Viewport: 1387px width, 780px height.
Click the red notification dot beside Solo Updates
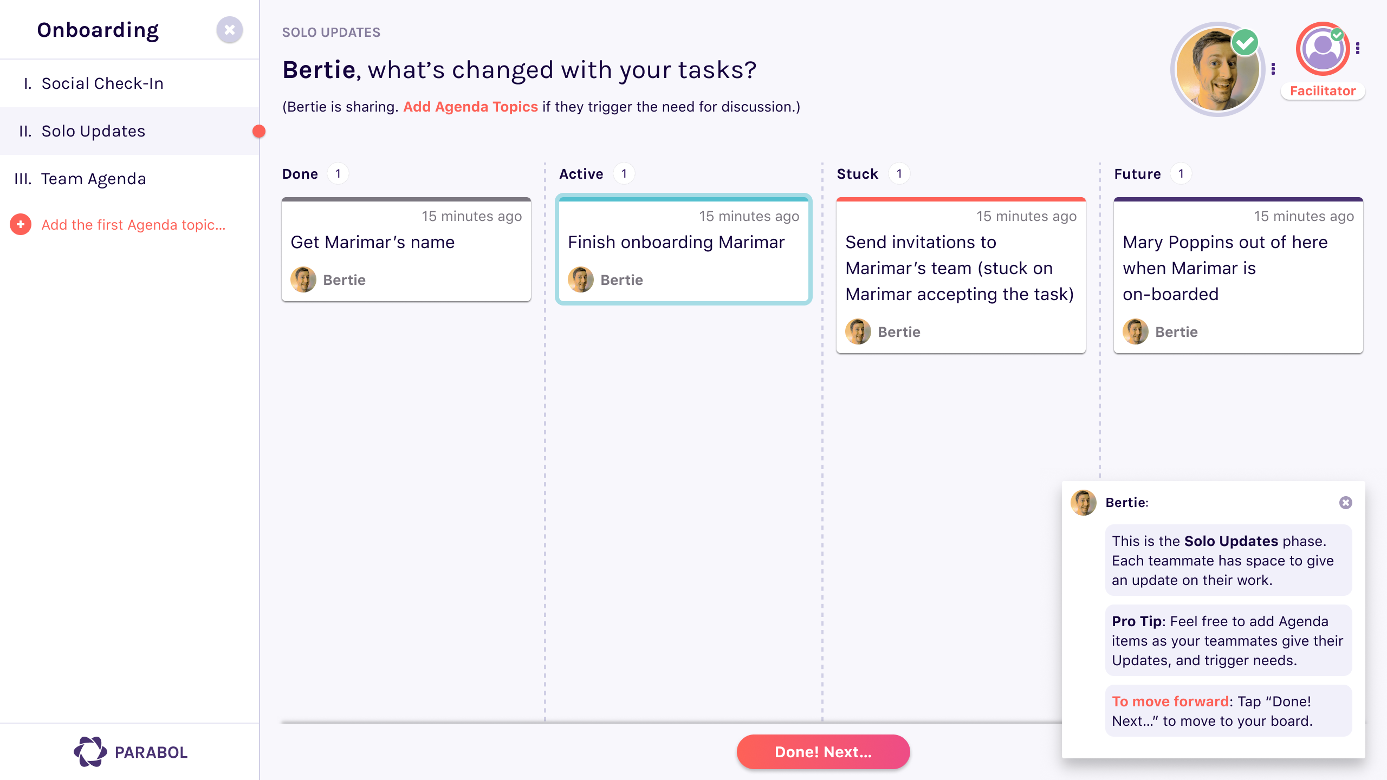pos(258,131)
